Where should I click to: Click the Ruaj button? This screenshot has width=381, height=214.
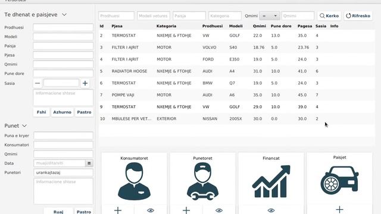[58, 212]
